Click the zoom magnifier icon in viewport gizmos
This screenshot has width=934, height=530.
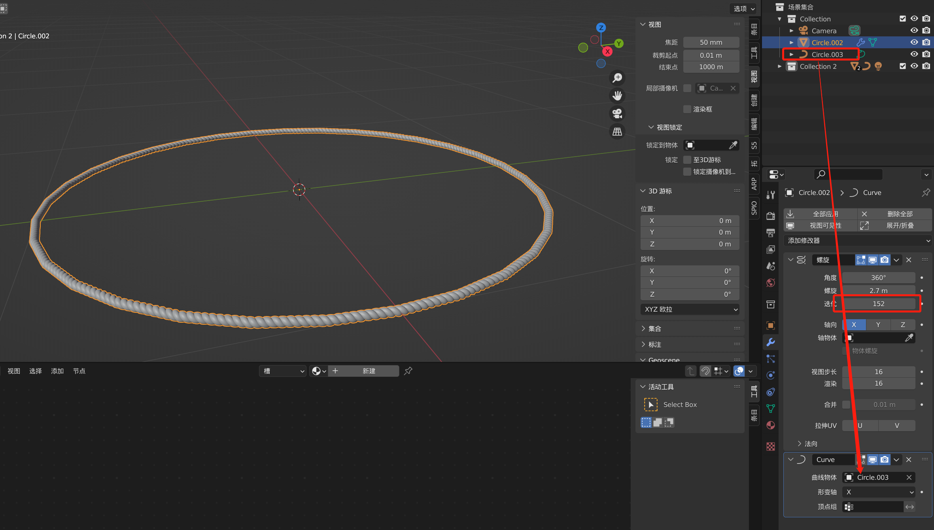tap(617, 78)
